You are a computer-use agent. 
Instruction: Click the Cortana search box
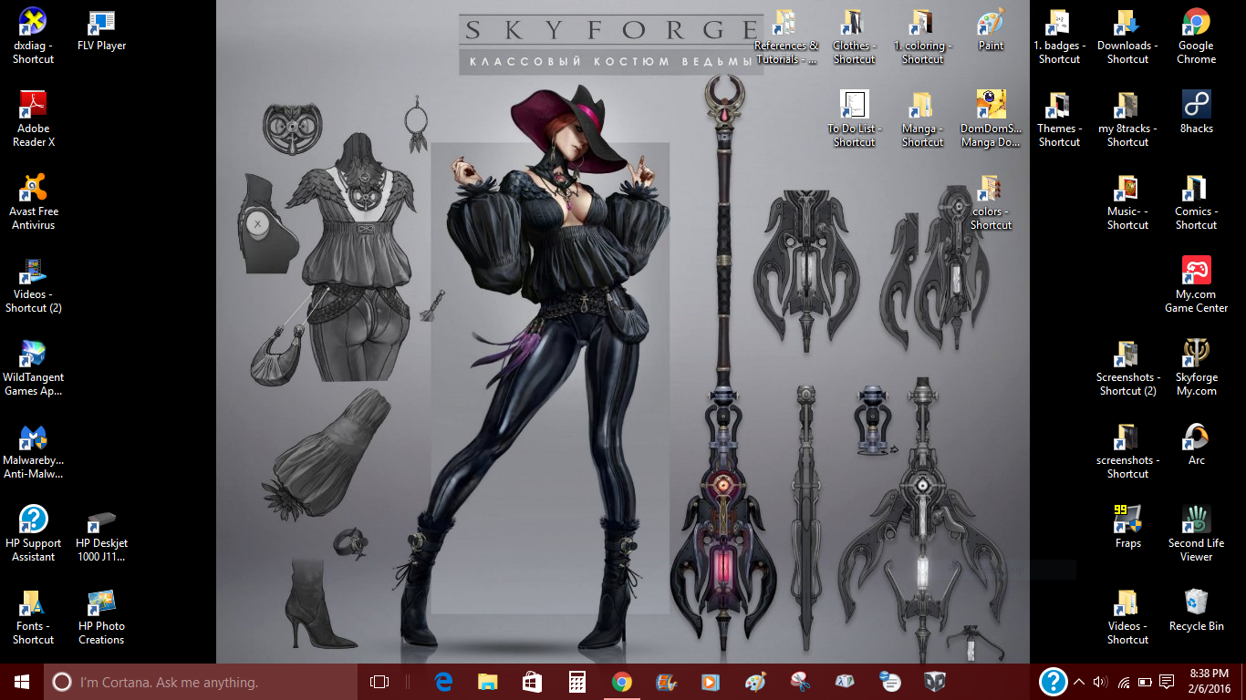pos(201,682)
